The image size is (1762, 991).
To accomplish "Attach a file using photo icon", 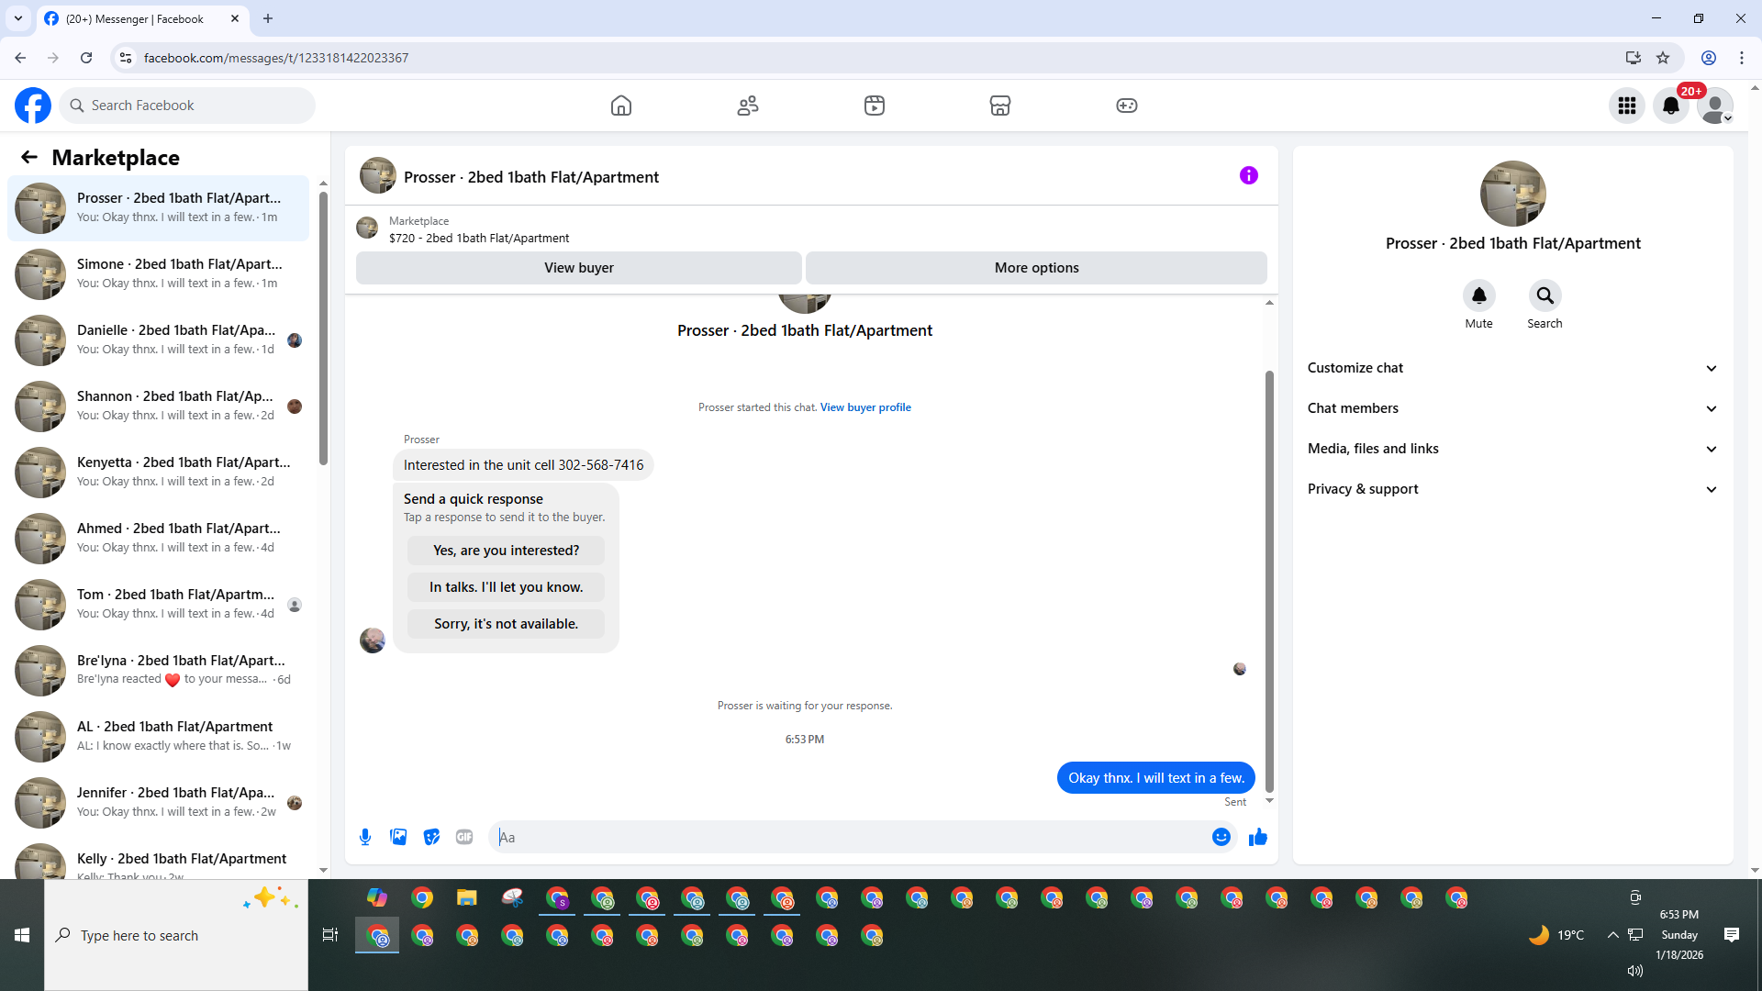I will [x=398, y=837].
